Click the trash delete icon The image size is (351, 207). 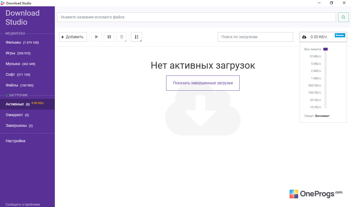pyautogui.click(x=122, y=37)
